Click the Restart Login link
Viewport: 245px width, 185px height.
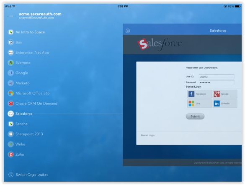(x=148, y=135)
